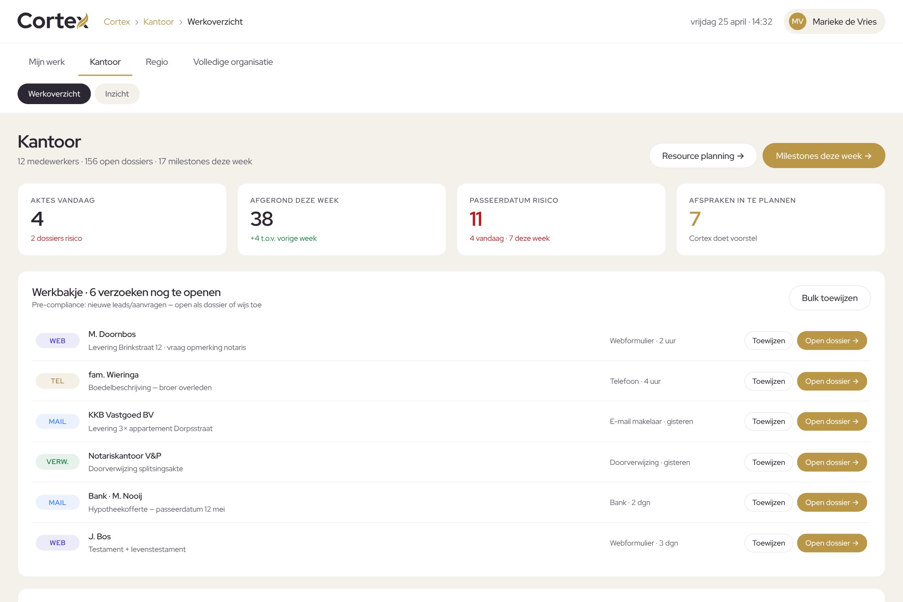
Task: Click Toewijzen for KKB Vastgoed BV
Action: point(768,421)
